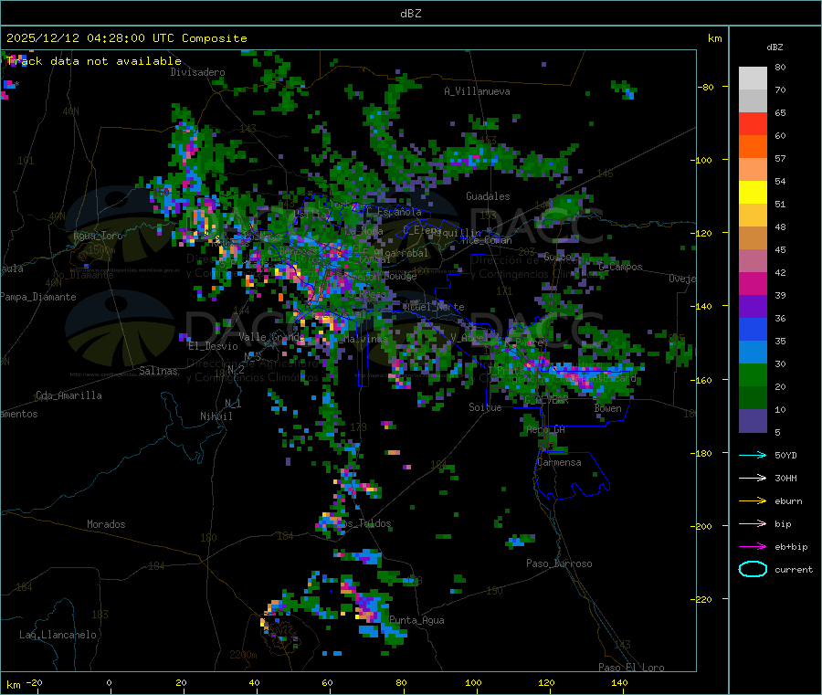Select the red 60-65 dBZ swatch
Screen dimensions: 822x695
click(753, 123)
